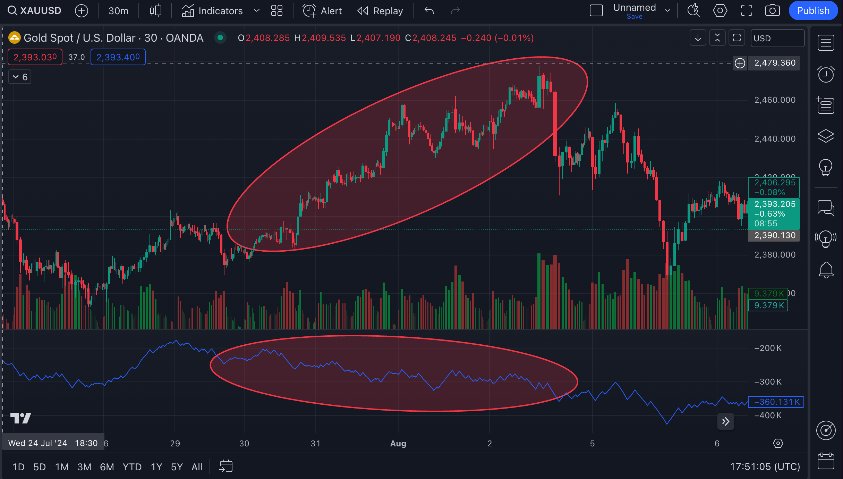Open chart settings hexagon gear icon
This screenshot has width=843, height=479.
(720, 11)
